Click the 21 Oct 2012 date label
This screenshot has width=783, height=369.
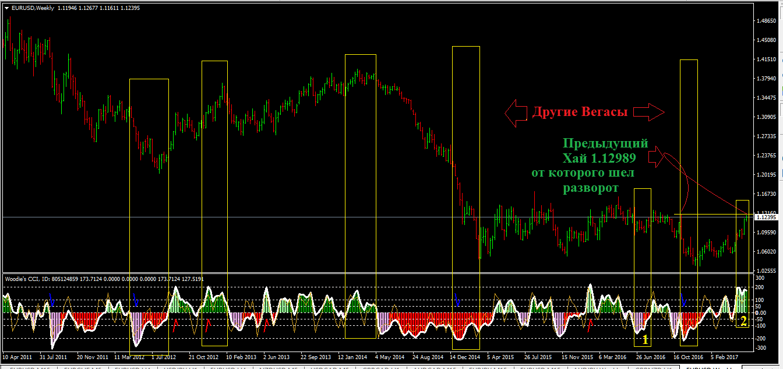coord(203,356)
